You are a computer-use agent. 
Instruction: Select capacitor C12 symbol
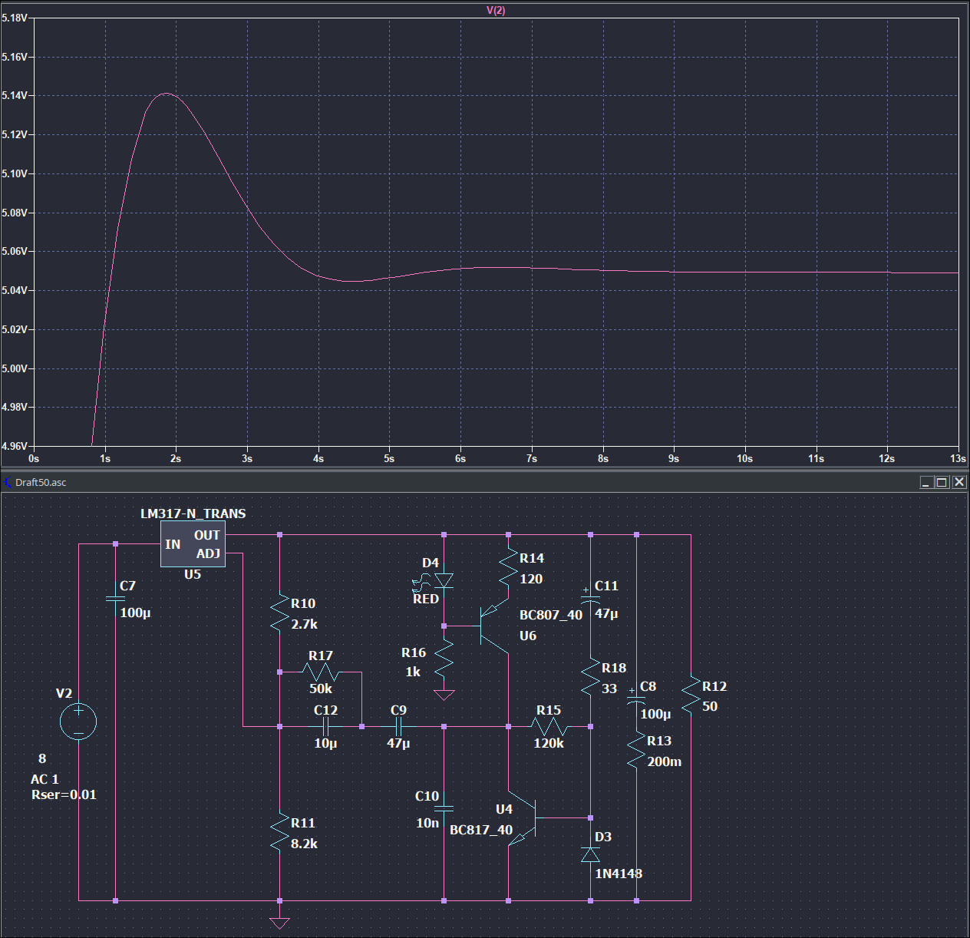pos(326,726)
